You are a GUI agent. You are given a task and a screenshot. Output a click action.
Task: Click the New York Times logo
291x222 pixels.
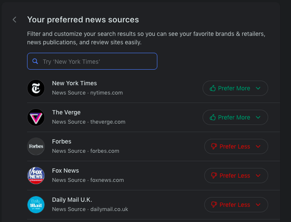point(36,88)
